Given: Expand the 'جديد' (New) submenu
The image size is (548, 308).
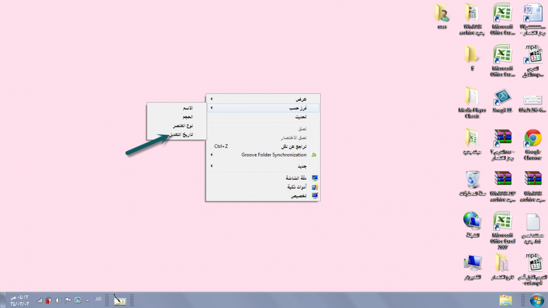Looking at the screenshot, I should [x=263, y=166].
